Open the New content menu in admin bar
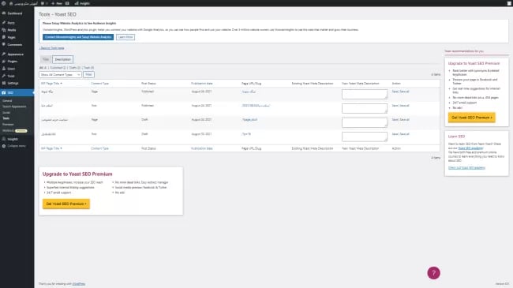 tap(57, 3)
